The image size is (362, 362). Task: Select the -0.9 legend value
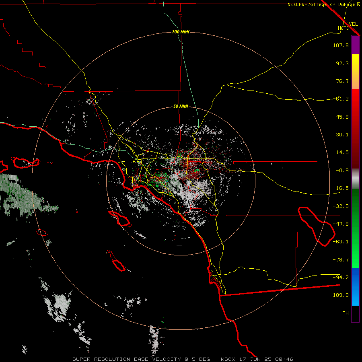(x=342, y=171)
